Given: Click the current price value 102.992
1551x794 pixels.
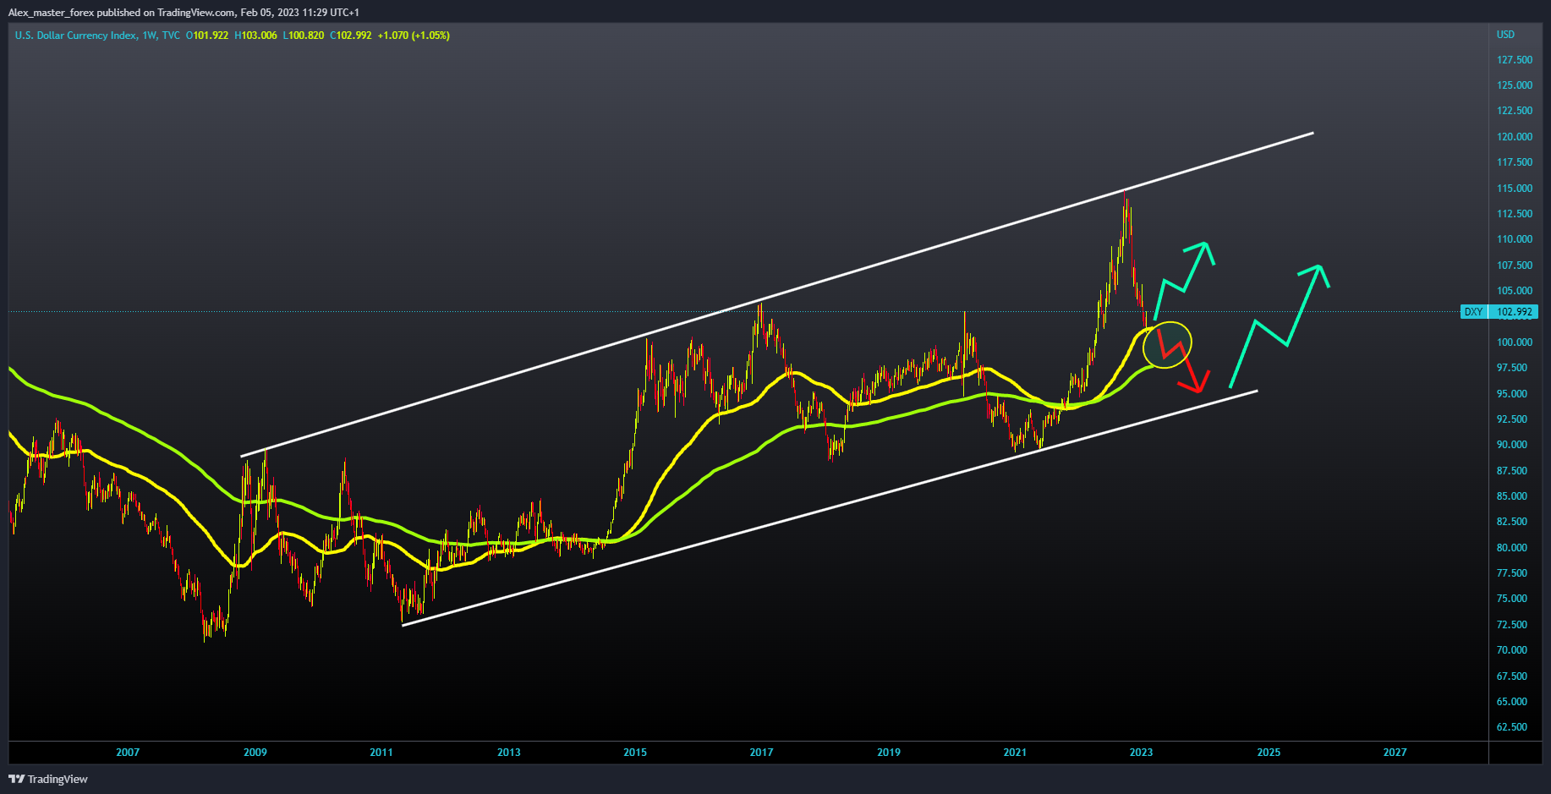Looking at the screenshot, I should pyautogui.click(x=1514, y=312).
